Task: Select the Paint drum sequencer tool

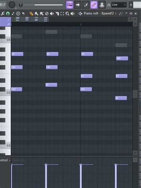Action: [42, 14]
